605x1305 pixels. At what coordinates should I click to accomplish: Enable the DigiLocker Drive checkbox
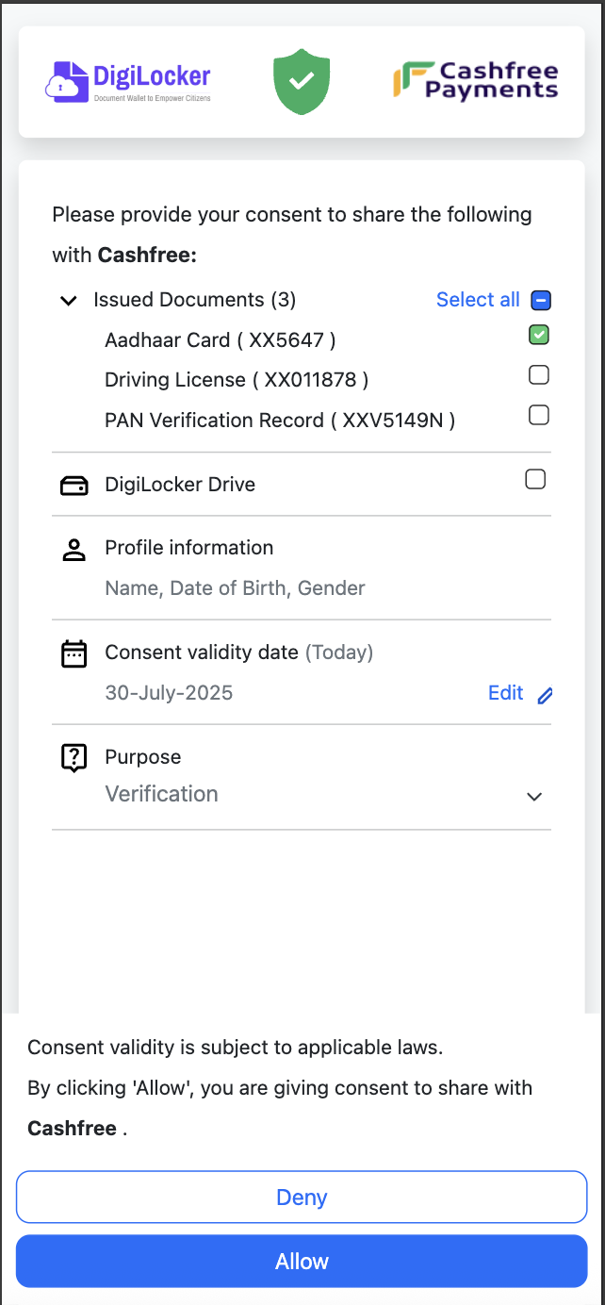(535, 480)
